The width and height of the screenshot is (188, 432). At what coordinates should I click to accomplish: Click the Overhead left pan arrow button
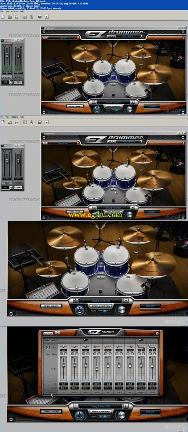[x=139, y=350]
